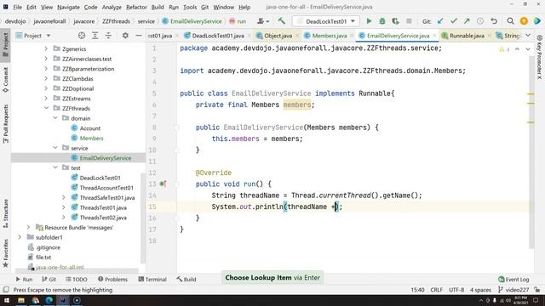
Task: Run DeadLockTest01 with the green play button
Action: pyautogui.click(x=369, y=21)
